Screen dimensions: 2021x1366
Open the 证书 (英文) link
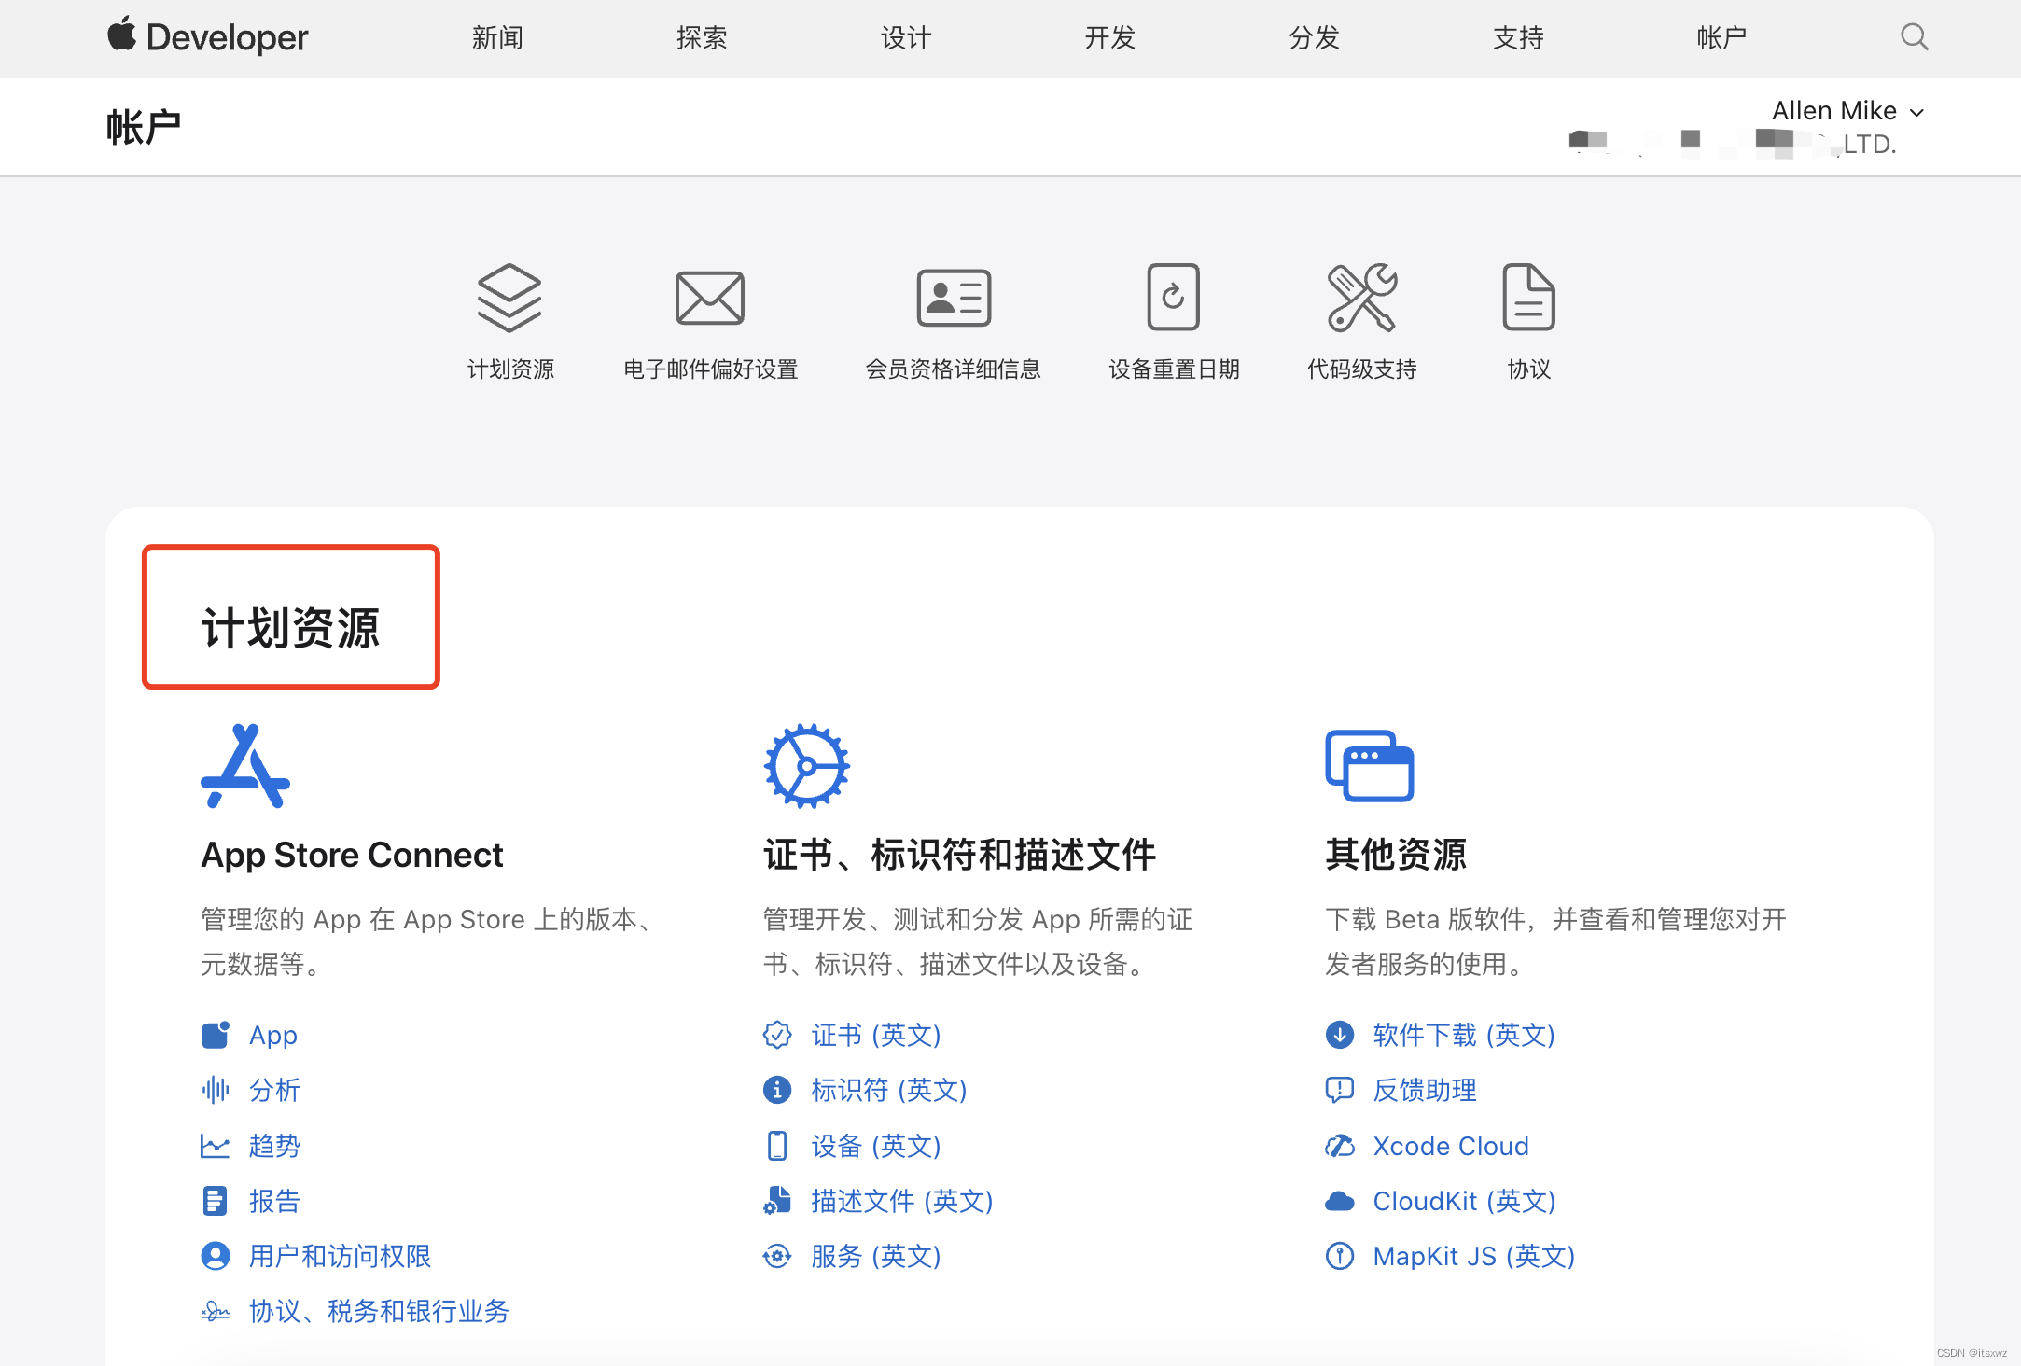[875, 1035]
